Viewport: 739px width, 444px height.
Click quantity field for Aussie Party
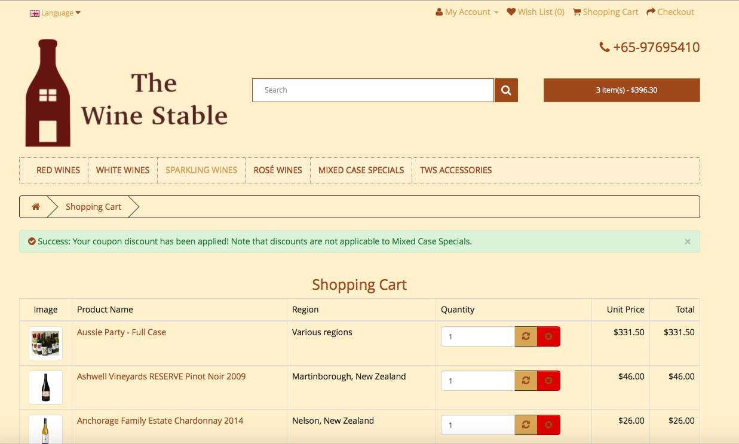[x=478, y=336]
